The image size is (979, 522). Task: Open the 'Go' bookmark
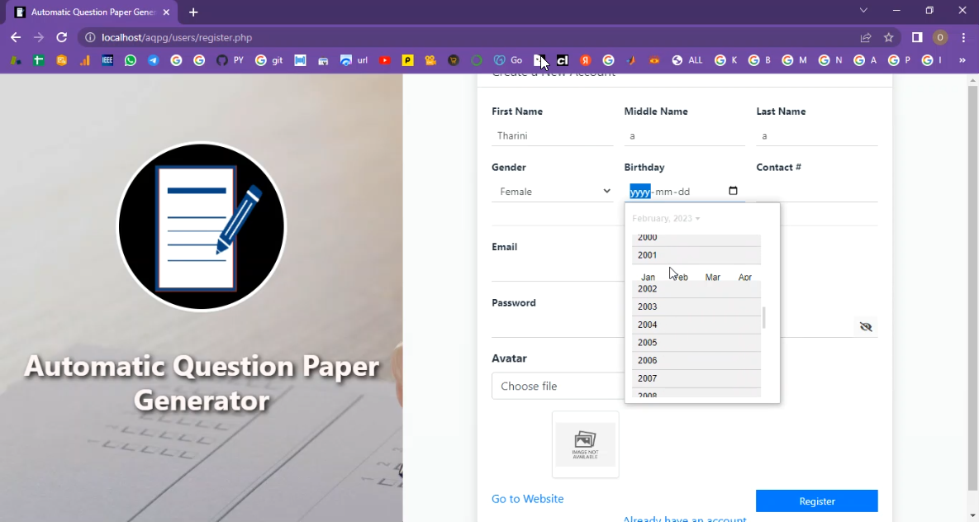click(x=507, y=60)
